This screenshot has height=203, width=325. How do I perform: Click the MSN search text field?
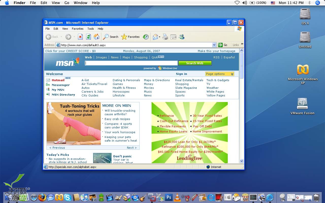131,63
